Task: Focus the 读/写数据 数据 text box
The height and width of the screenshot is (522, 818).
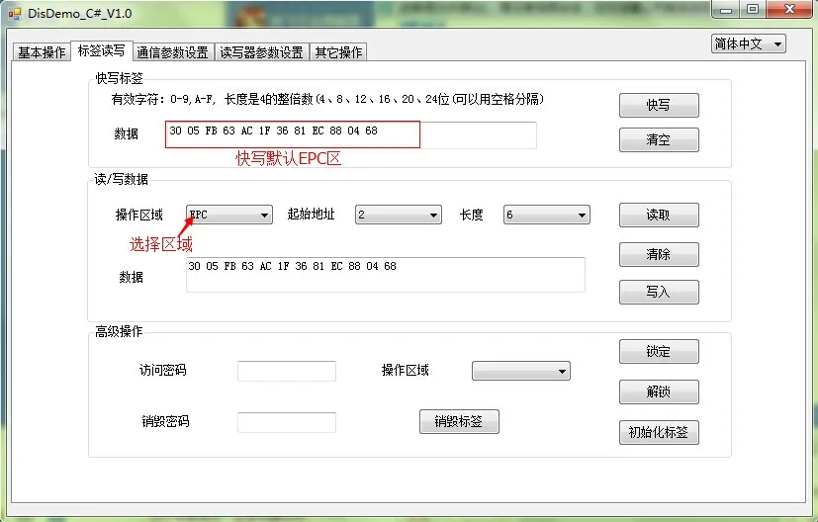Action: point(386,275)
